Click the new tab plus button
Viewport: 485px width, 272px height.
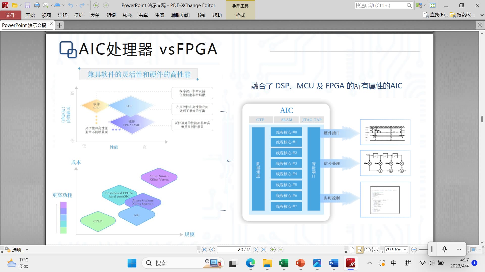(60, 25)
